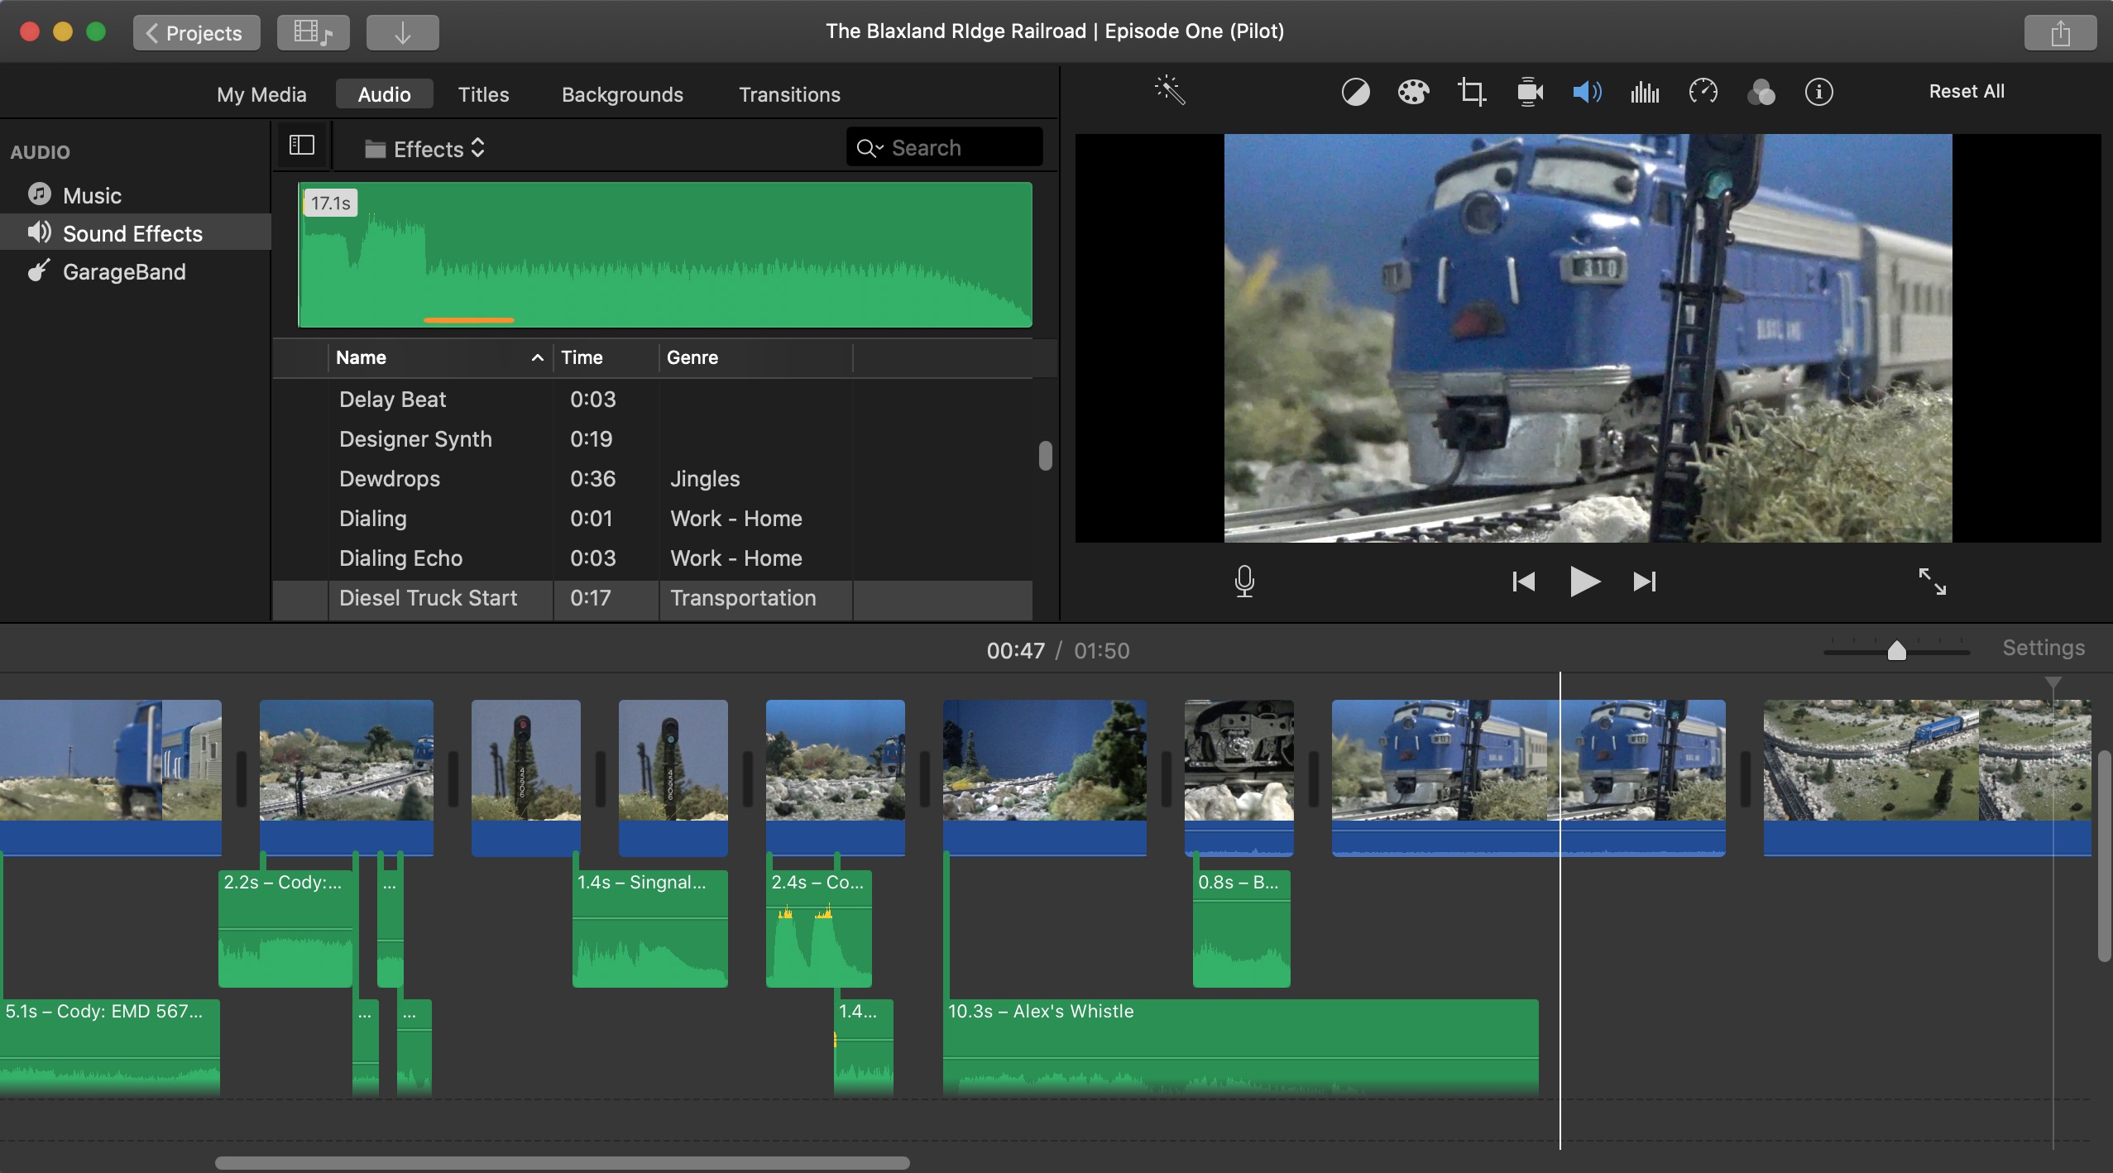Switch to the Titles tab
Viewport: 2113px width, 1173px height.
pyautogui.click(x=483, y=94)
